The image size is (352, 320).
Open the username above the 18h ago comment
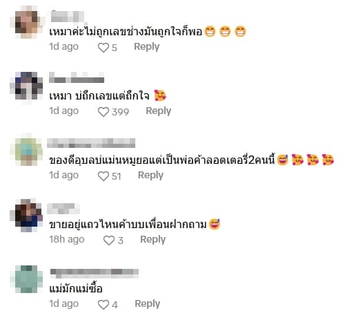63,209
